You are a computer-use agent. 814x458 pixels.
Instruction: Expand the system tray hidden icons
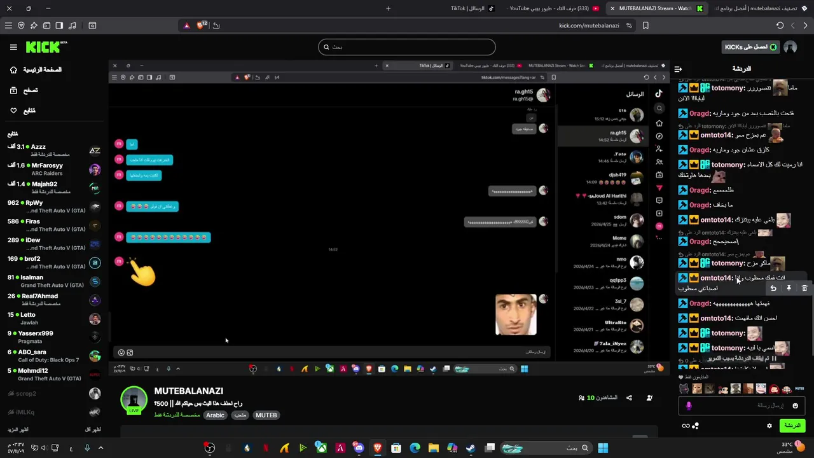tap(100, 448)
